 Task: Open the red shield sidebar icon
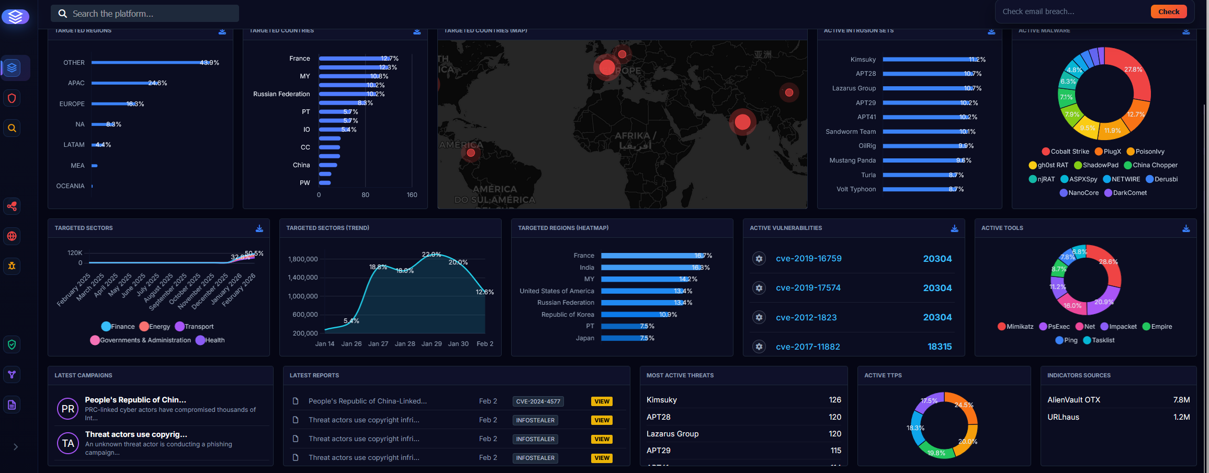point(12,98)
